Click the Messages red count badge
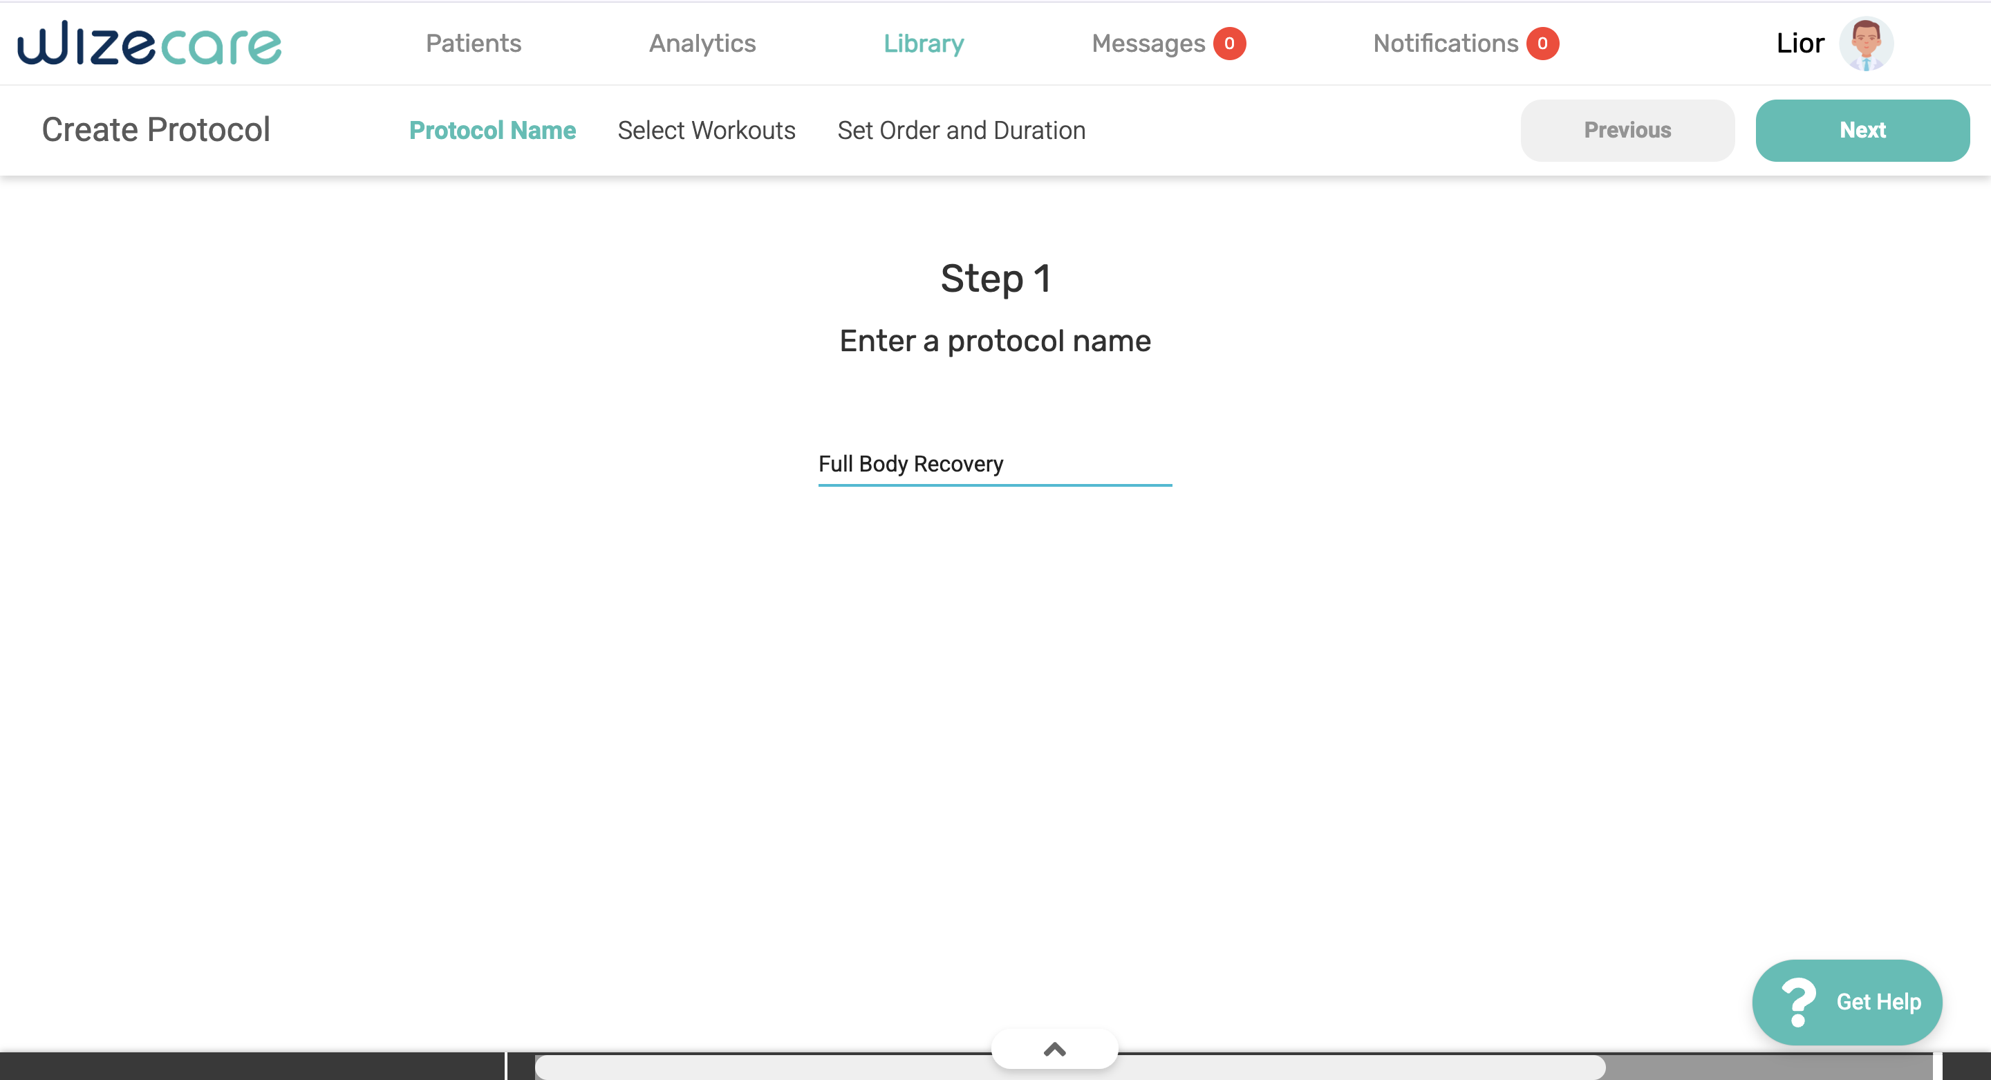Image resolution: width=1991 pixels, height=1080 pixels. (1229, 44)
